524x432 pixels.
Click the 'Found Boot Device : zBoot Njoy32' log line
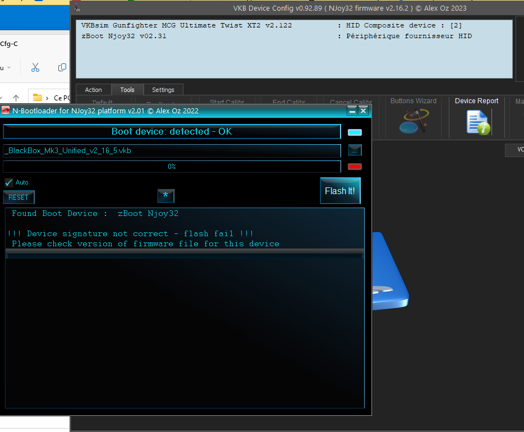point(95,214)
